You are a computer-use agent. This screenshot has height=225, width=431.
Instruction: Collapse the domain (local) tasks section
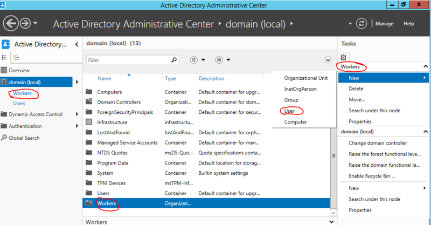[426, 132]
